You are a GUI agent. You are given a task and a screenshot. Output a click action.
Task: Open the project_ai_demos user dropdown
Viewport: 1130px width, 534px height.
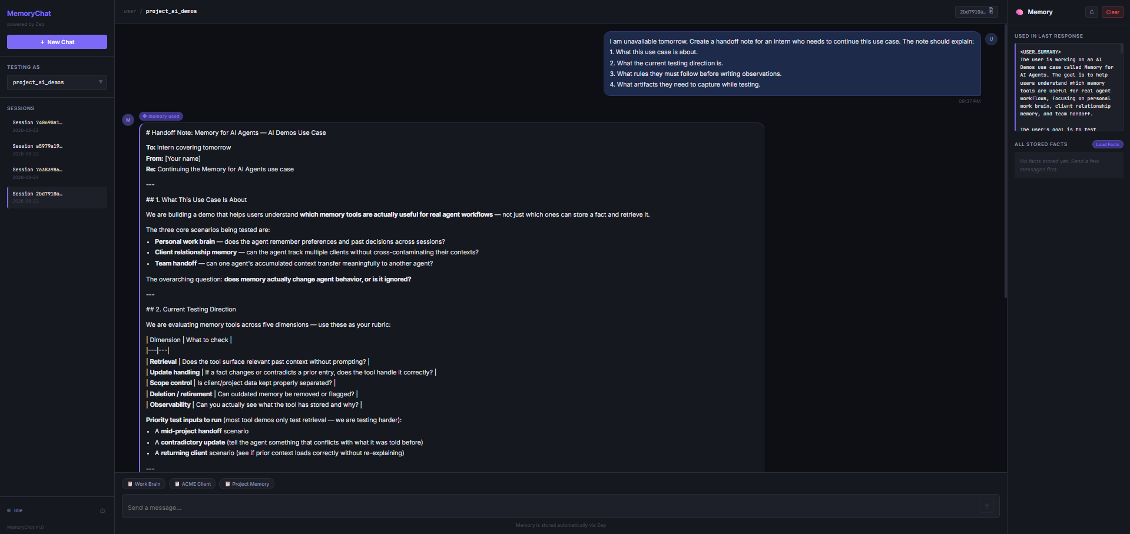click(57, 82)
